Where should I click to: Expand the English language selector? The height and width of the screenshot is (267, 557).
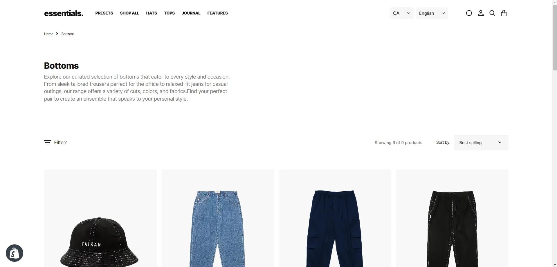pyautogui.click(x=432, y=13)
